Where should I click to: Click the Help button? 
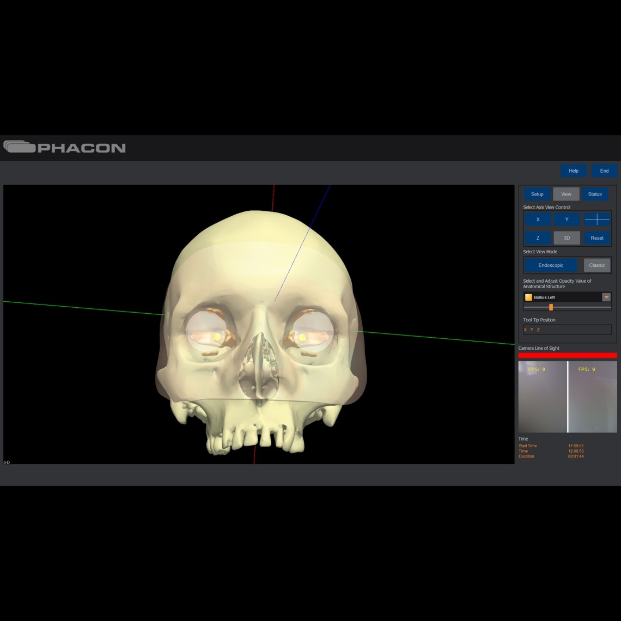click(574, 171)
